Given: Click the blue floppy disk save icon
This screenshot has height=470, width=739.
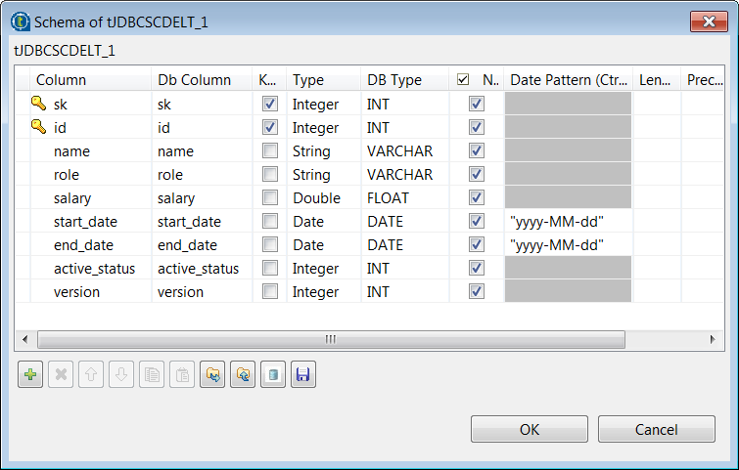Looking at the screenshot, I should coord(303,376).
